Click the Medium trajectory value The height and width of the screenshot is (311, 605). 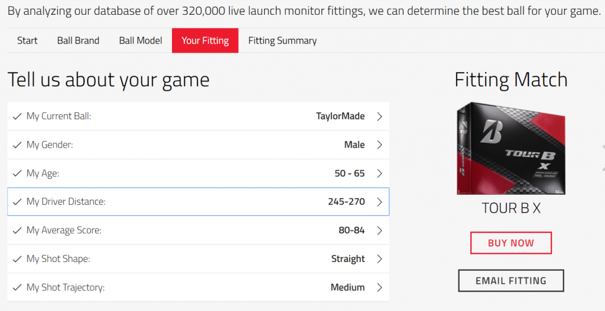(x=347, y=287)
